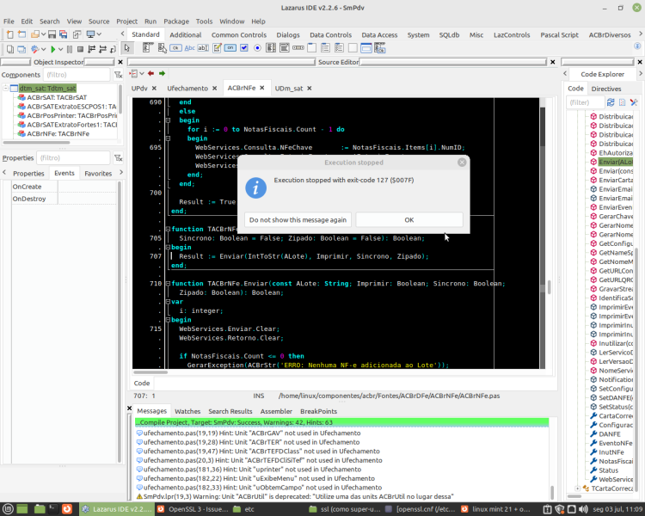Select the TLabel palette component
This screenshot has height=516, width=645.
[190, 48]
